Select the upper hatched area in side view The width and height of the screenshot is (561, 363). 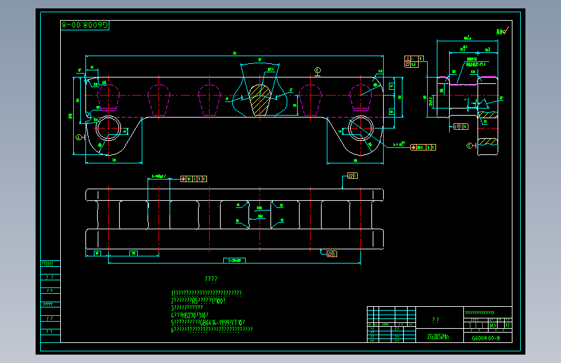[x=488, y=115]
